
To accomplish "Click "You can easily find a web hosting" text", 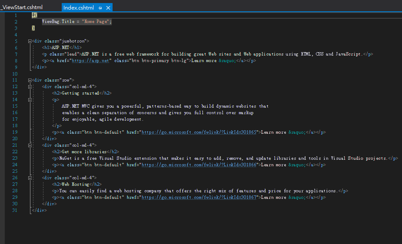I will pos(100,191).
